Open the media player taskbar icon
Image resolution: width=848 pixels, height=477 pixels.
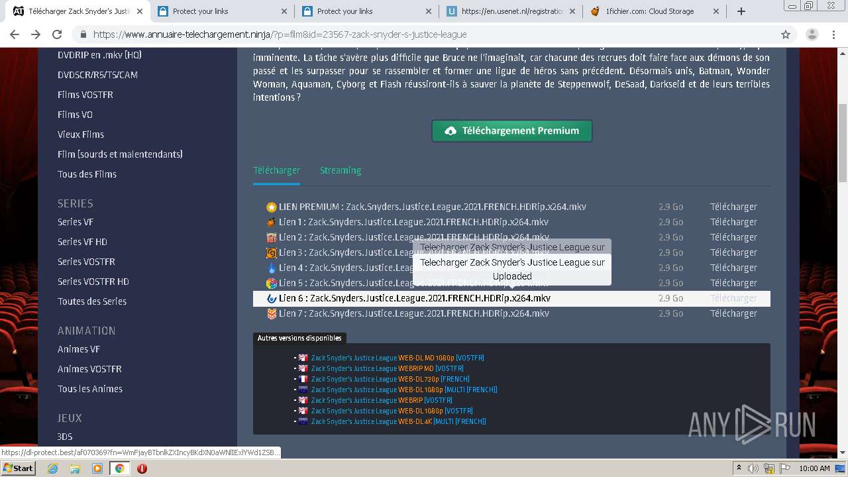97,468
